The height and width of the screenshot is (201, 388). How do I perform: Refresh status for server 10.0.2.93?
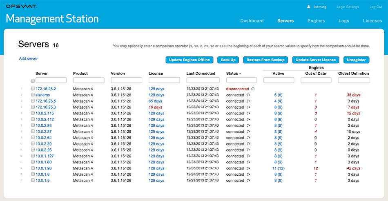pyautogui.click(x=248, y=125)
